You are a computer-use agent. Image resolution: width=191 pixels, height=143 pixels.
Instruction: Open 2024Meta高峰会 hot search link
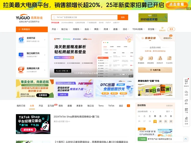pos(67,23)
